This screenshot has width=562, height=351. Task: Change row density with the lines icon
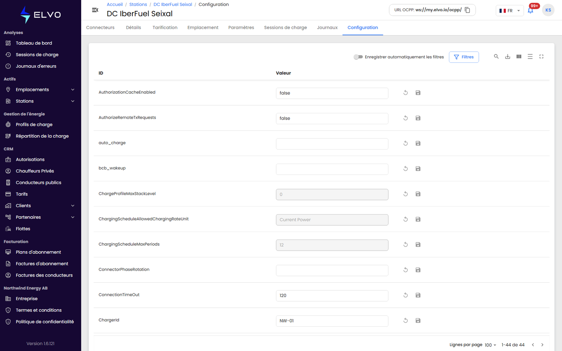530,57
